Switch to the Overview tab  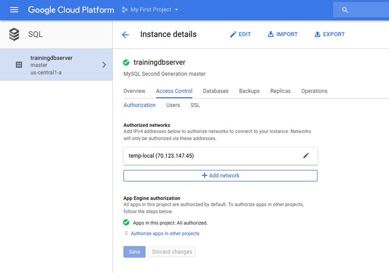point(135,91)
